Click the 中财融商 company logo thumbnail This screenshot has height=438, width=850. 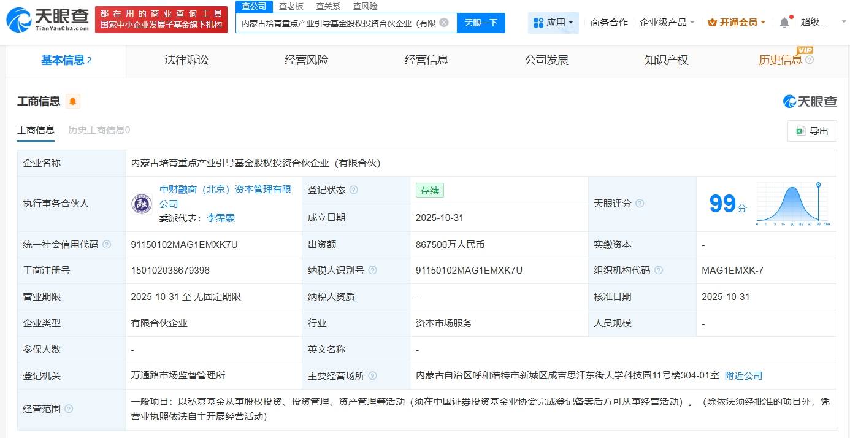pos(142,204)
